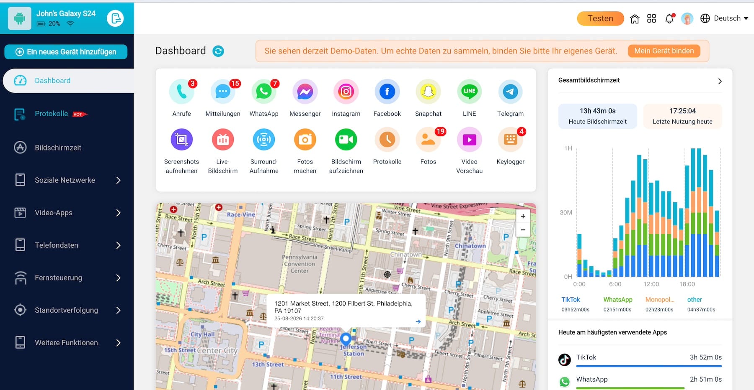Click the Fotos machen camera icon
The image size is (754, 390).
tap(305, 140)
